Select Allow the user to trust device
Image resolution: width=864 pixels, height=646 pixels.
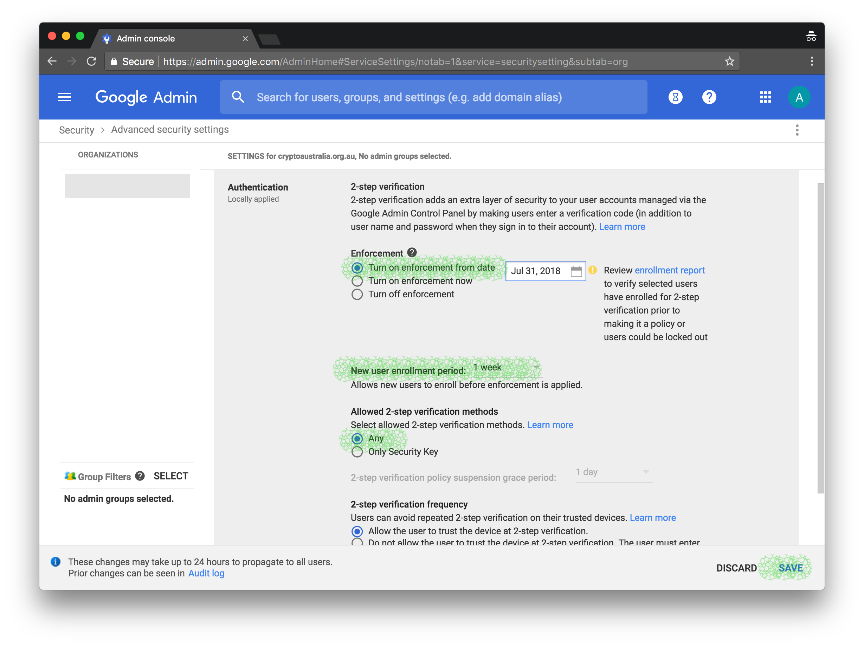pyautogui.click(x=357, y=531)
